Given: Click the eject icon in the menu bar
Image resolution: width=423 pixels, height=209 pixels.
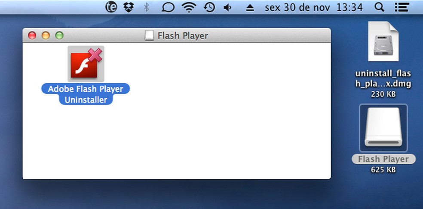Looking at the screenshot, I should tap(250, 8).
